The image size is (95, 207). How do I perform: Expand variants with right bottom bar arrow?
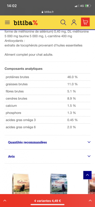point(90,201)
